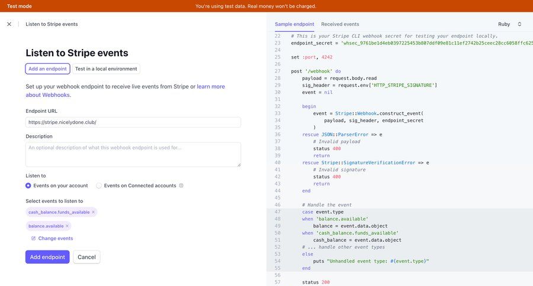The height and width of the screenshot is (286, 533).
Task: Switch to Sample endpoint tab
Action: (294, 24)
